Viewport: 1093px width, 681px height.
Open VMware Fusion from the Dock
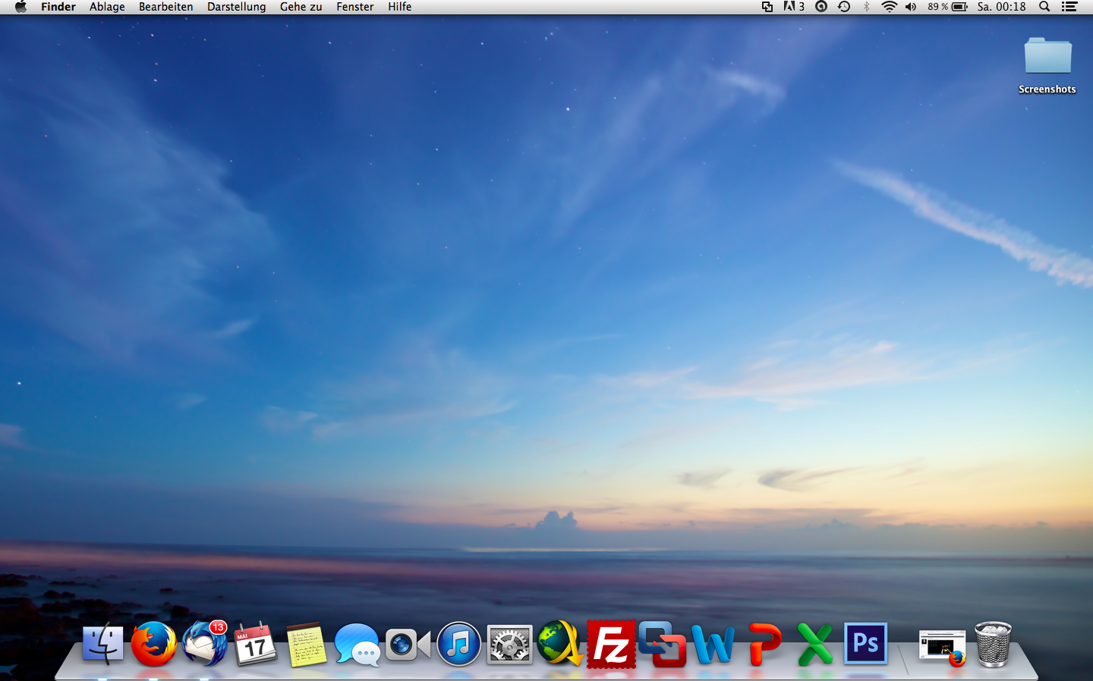pyautogui.click(x=662, y=644)
